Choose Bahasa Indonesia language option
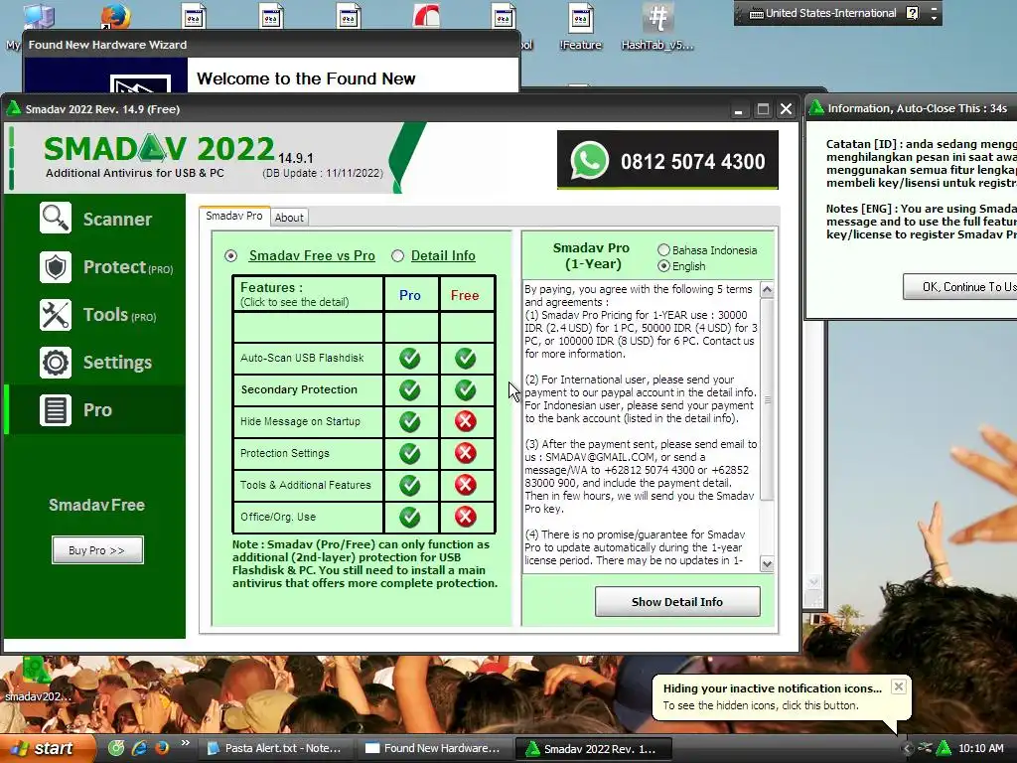This screenshot has width=1017, height=763. coord(663,249)
